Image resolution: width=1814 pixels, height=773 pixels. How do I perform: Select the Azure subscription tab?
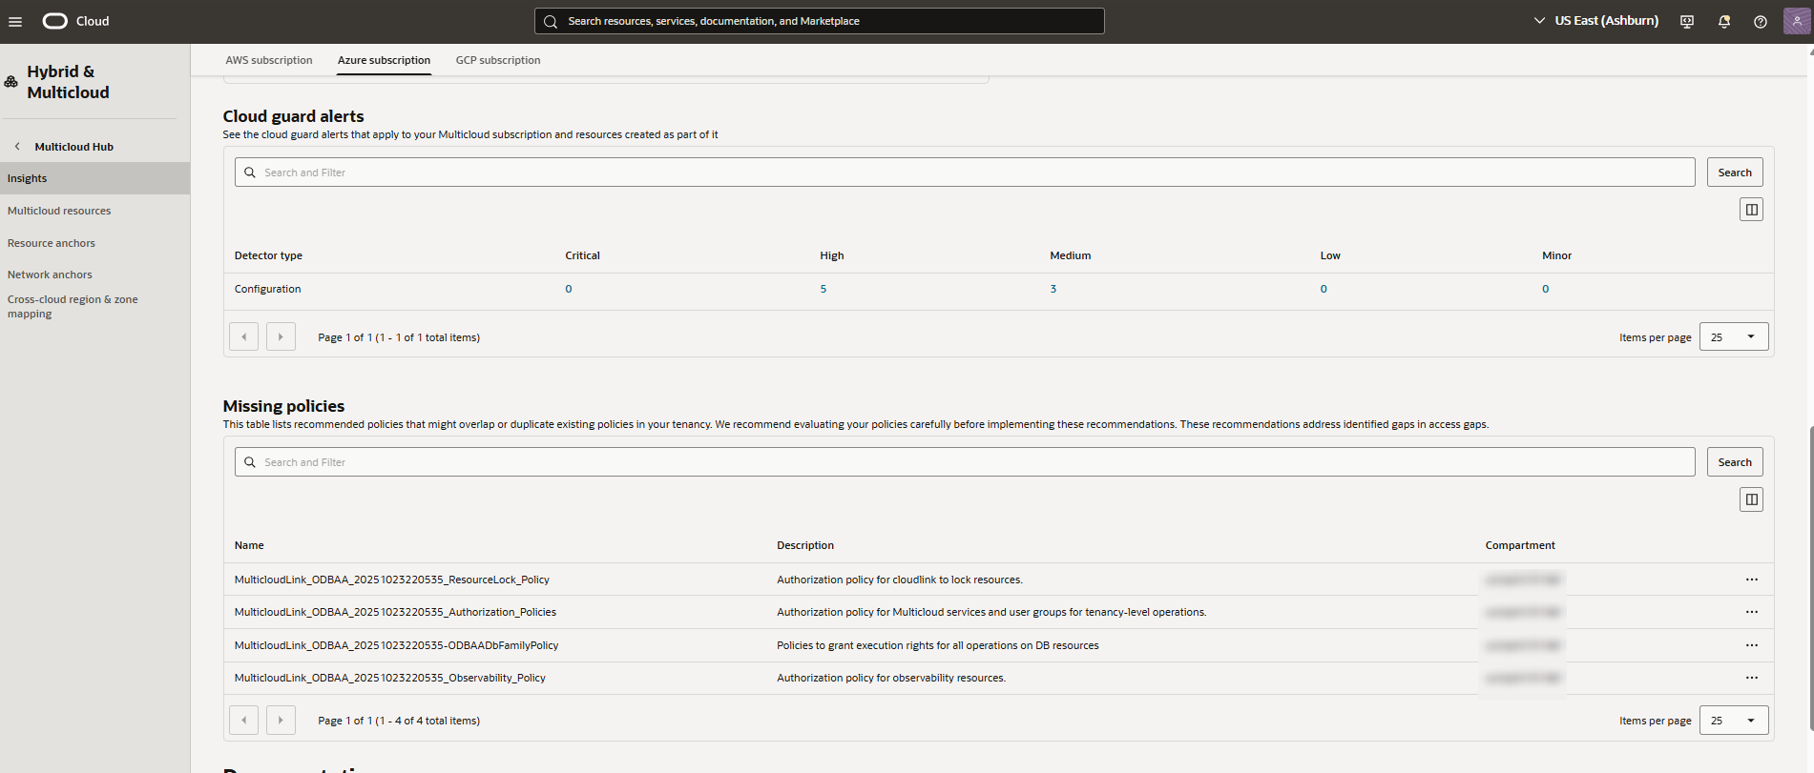(384, 60)
